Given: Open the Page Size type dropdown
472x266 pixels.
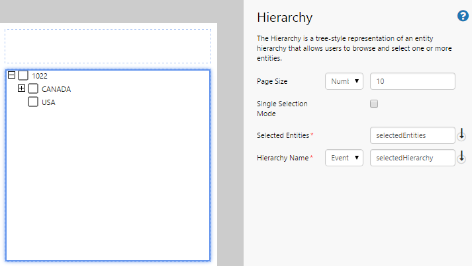Looking at the screenshot, I should [x=344, y=81].
